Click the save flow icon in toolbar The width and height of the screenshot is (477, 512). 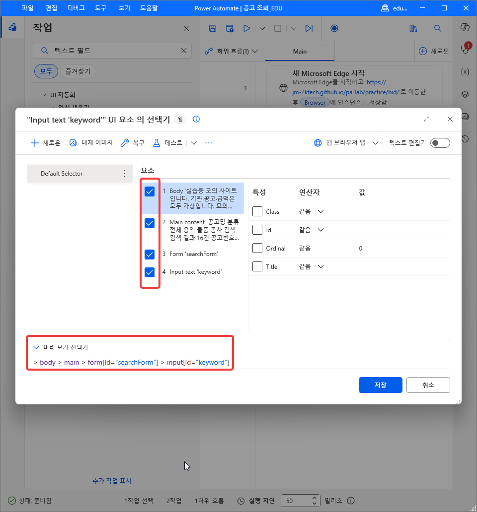pos(213,28)
